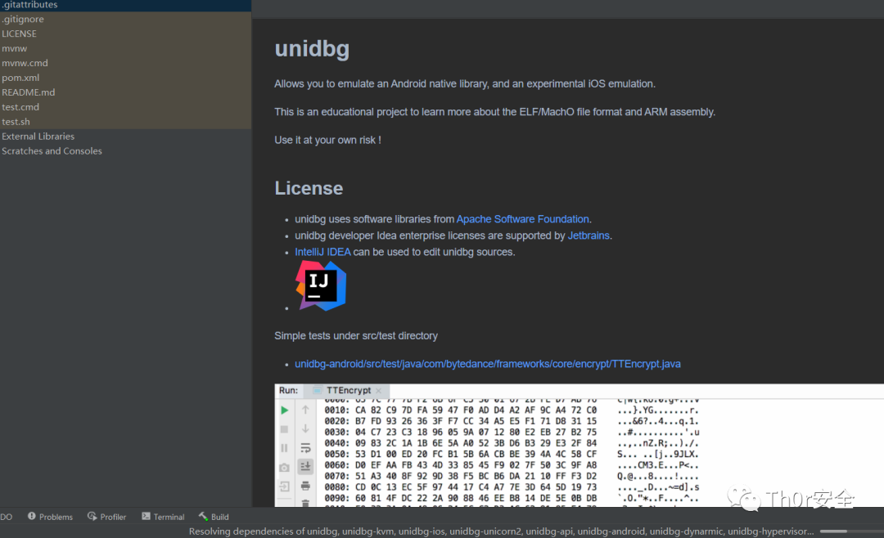Open the IntelliJ IDEA link
The image size is (884, 538).
pyautogui.click(x=322, y=252)
